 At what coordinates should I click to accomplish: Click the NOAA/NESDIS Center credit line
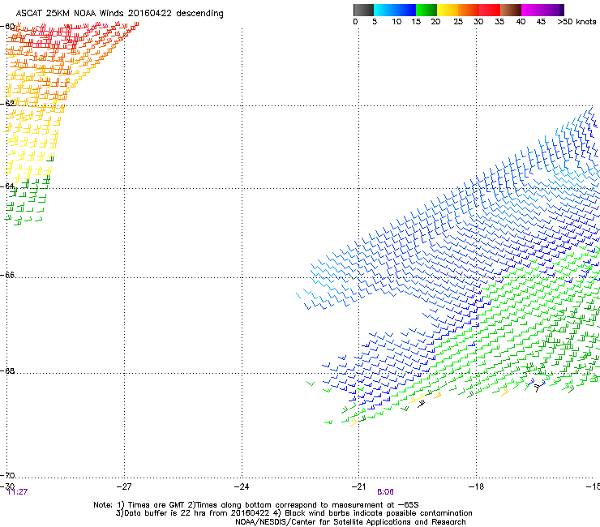pos(350,522)
